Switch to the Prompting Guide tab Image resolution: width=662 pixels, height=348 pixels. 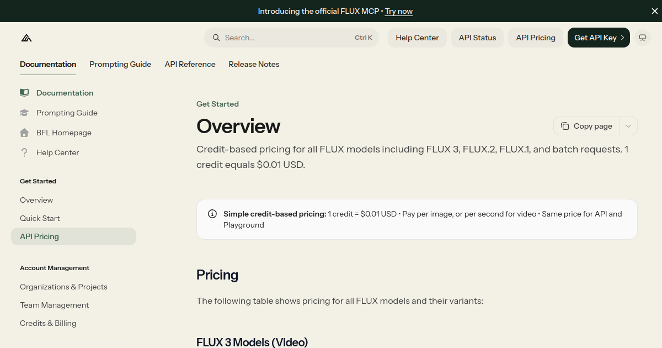(120, 64)
